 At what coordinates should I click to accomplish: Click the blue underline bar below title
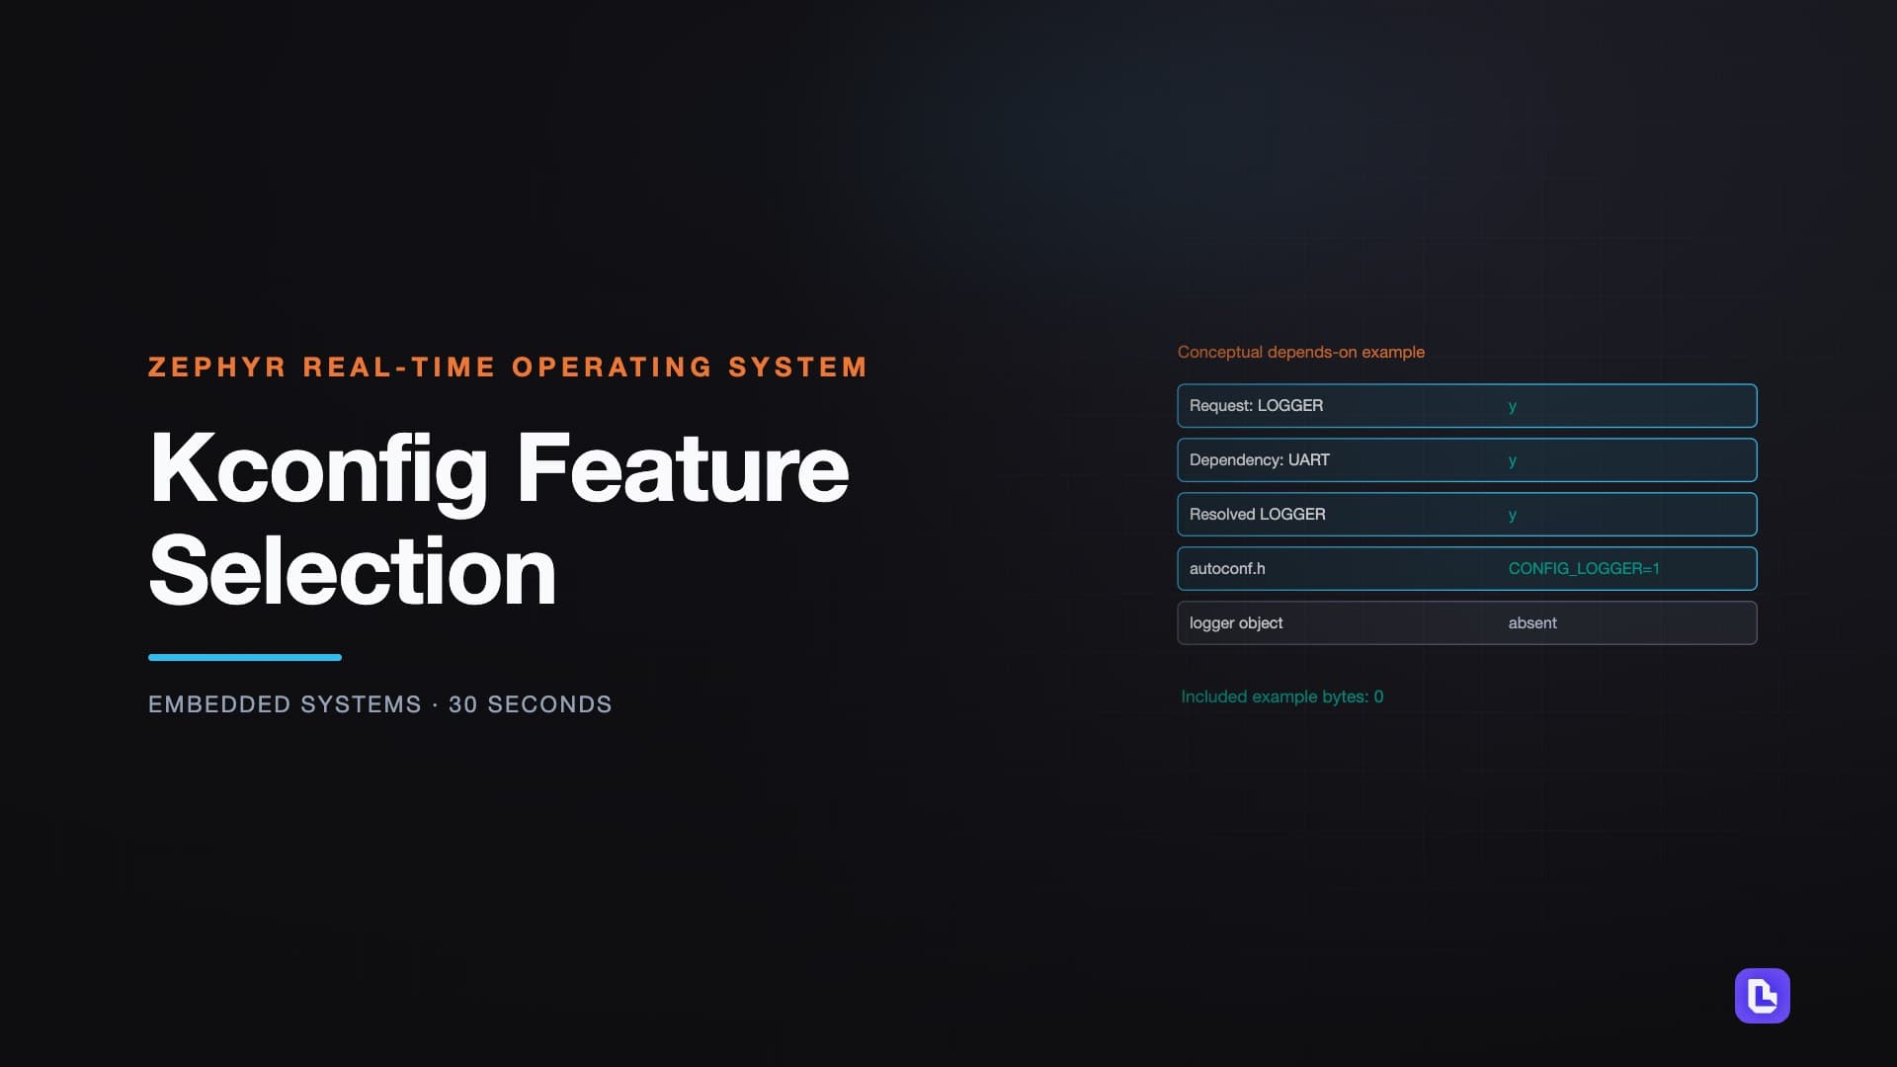tap(245, 657)
